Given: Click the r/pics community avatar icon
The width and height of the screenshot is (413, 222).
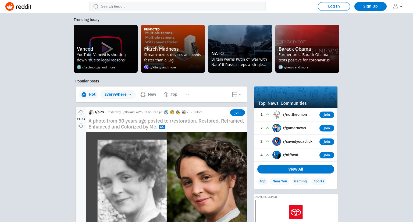Looking at the screenshot, I should [x=91, y=112].
